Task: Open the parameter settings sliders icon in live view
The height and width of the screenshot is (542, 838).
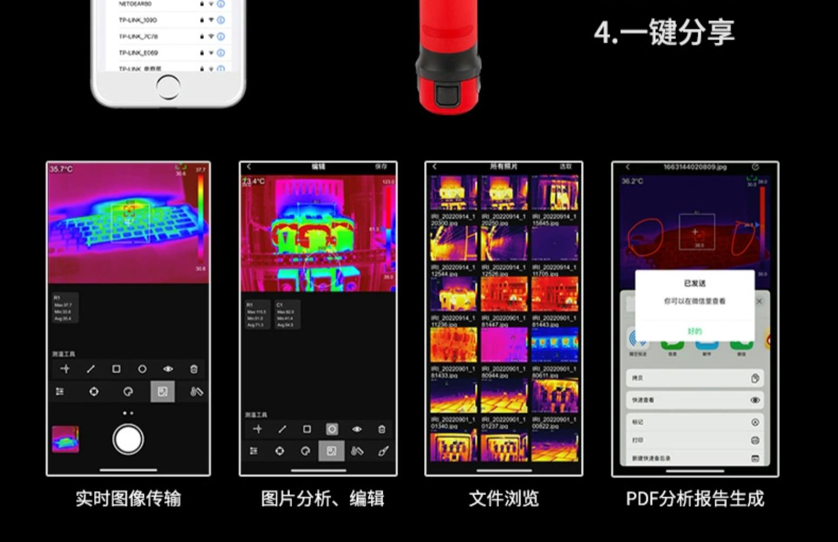Action: (x=60, y=392)
